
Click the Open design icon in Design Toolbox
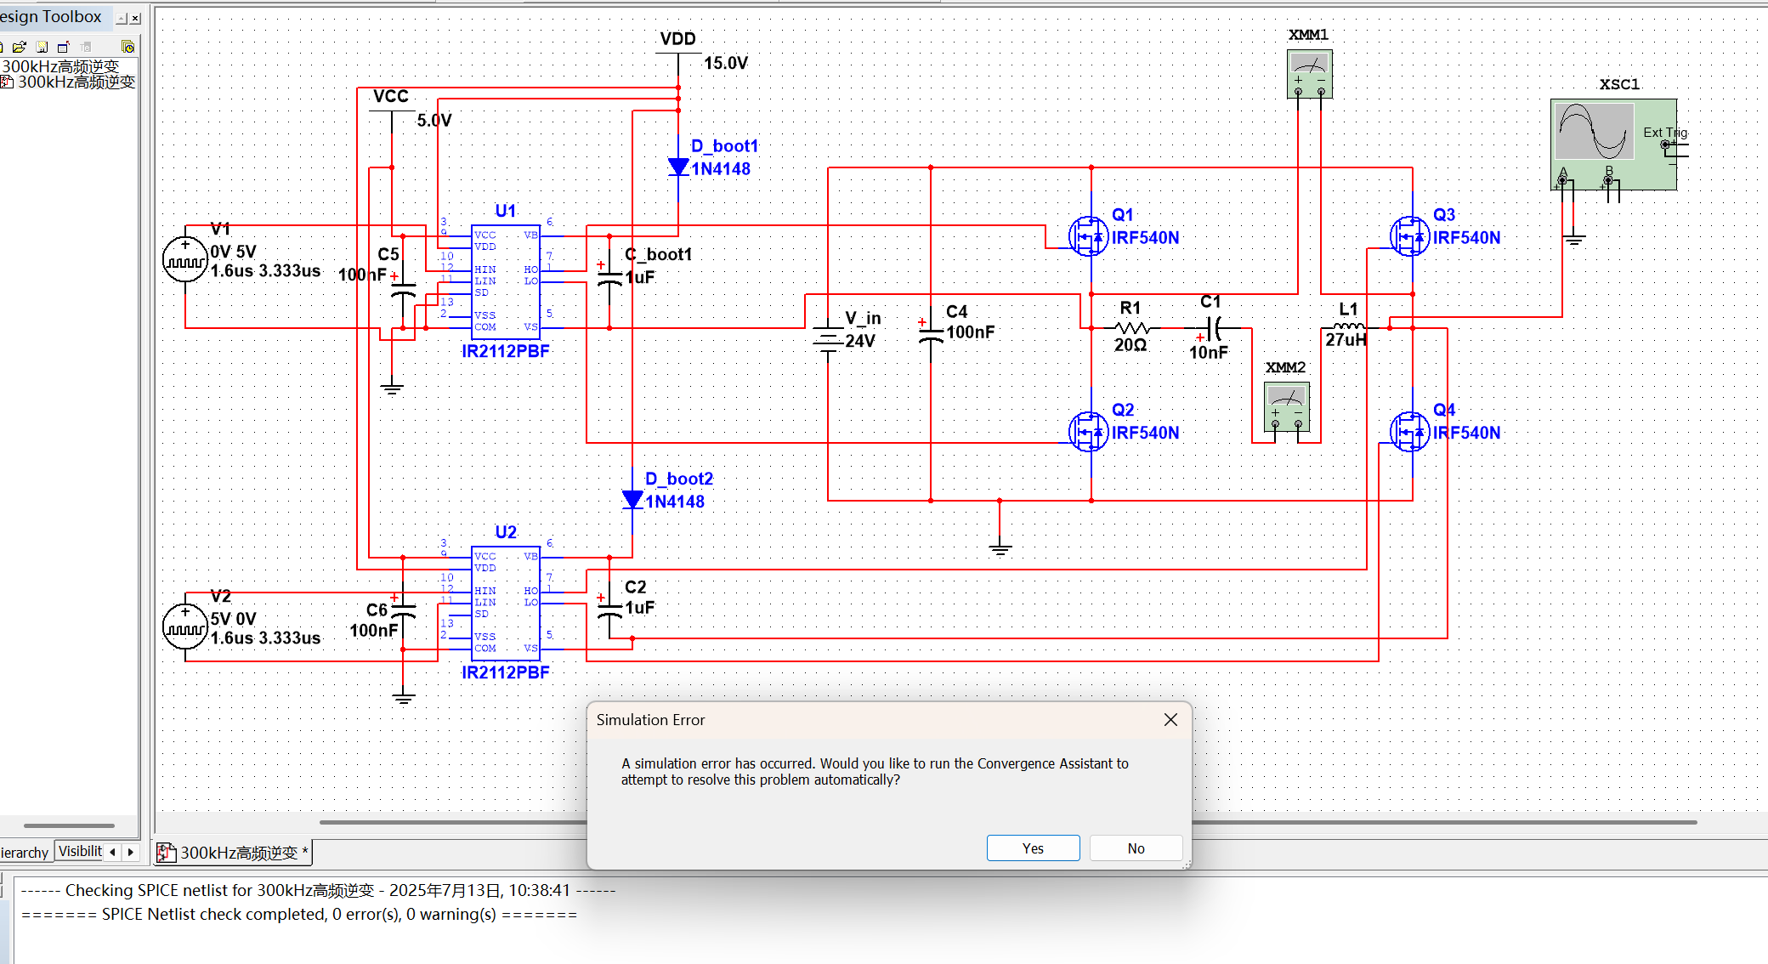click(x=19, y=47)
